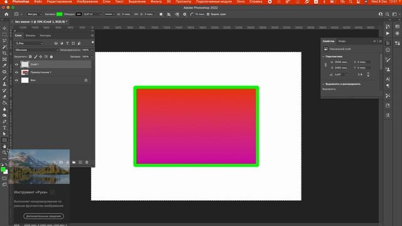Open the Brush settings panel icon
This screenshot has width=402, height=226.
click(x=388, y=60)
